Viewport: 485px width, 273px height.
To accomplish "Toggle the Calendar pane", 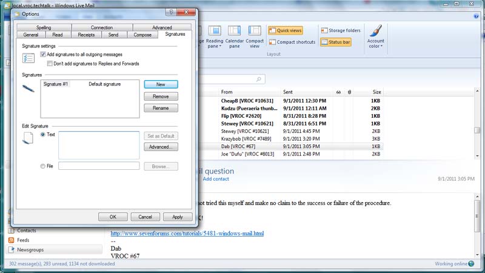I will tap(234, 37).
